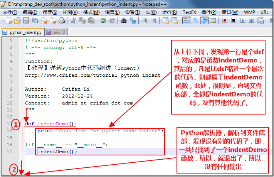Click the Function: text on line 4
The height and width of the screenshot is (177, 274).
coord(39,61)
